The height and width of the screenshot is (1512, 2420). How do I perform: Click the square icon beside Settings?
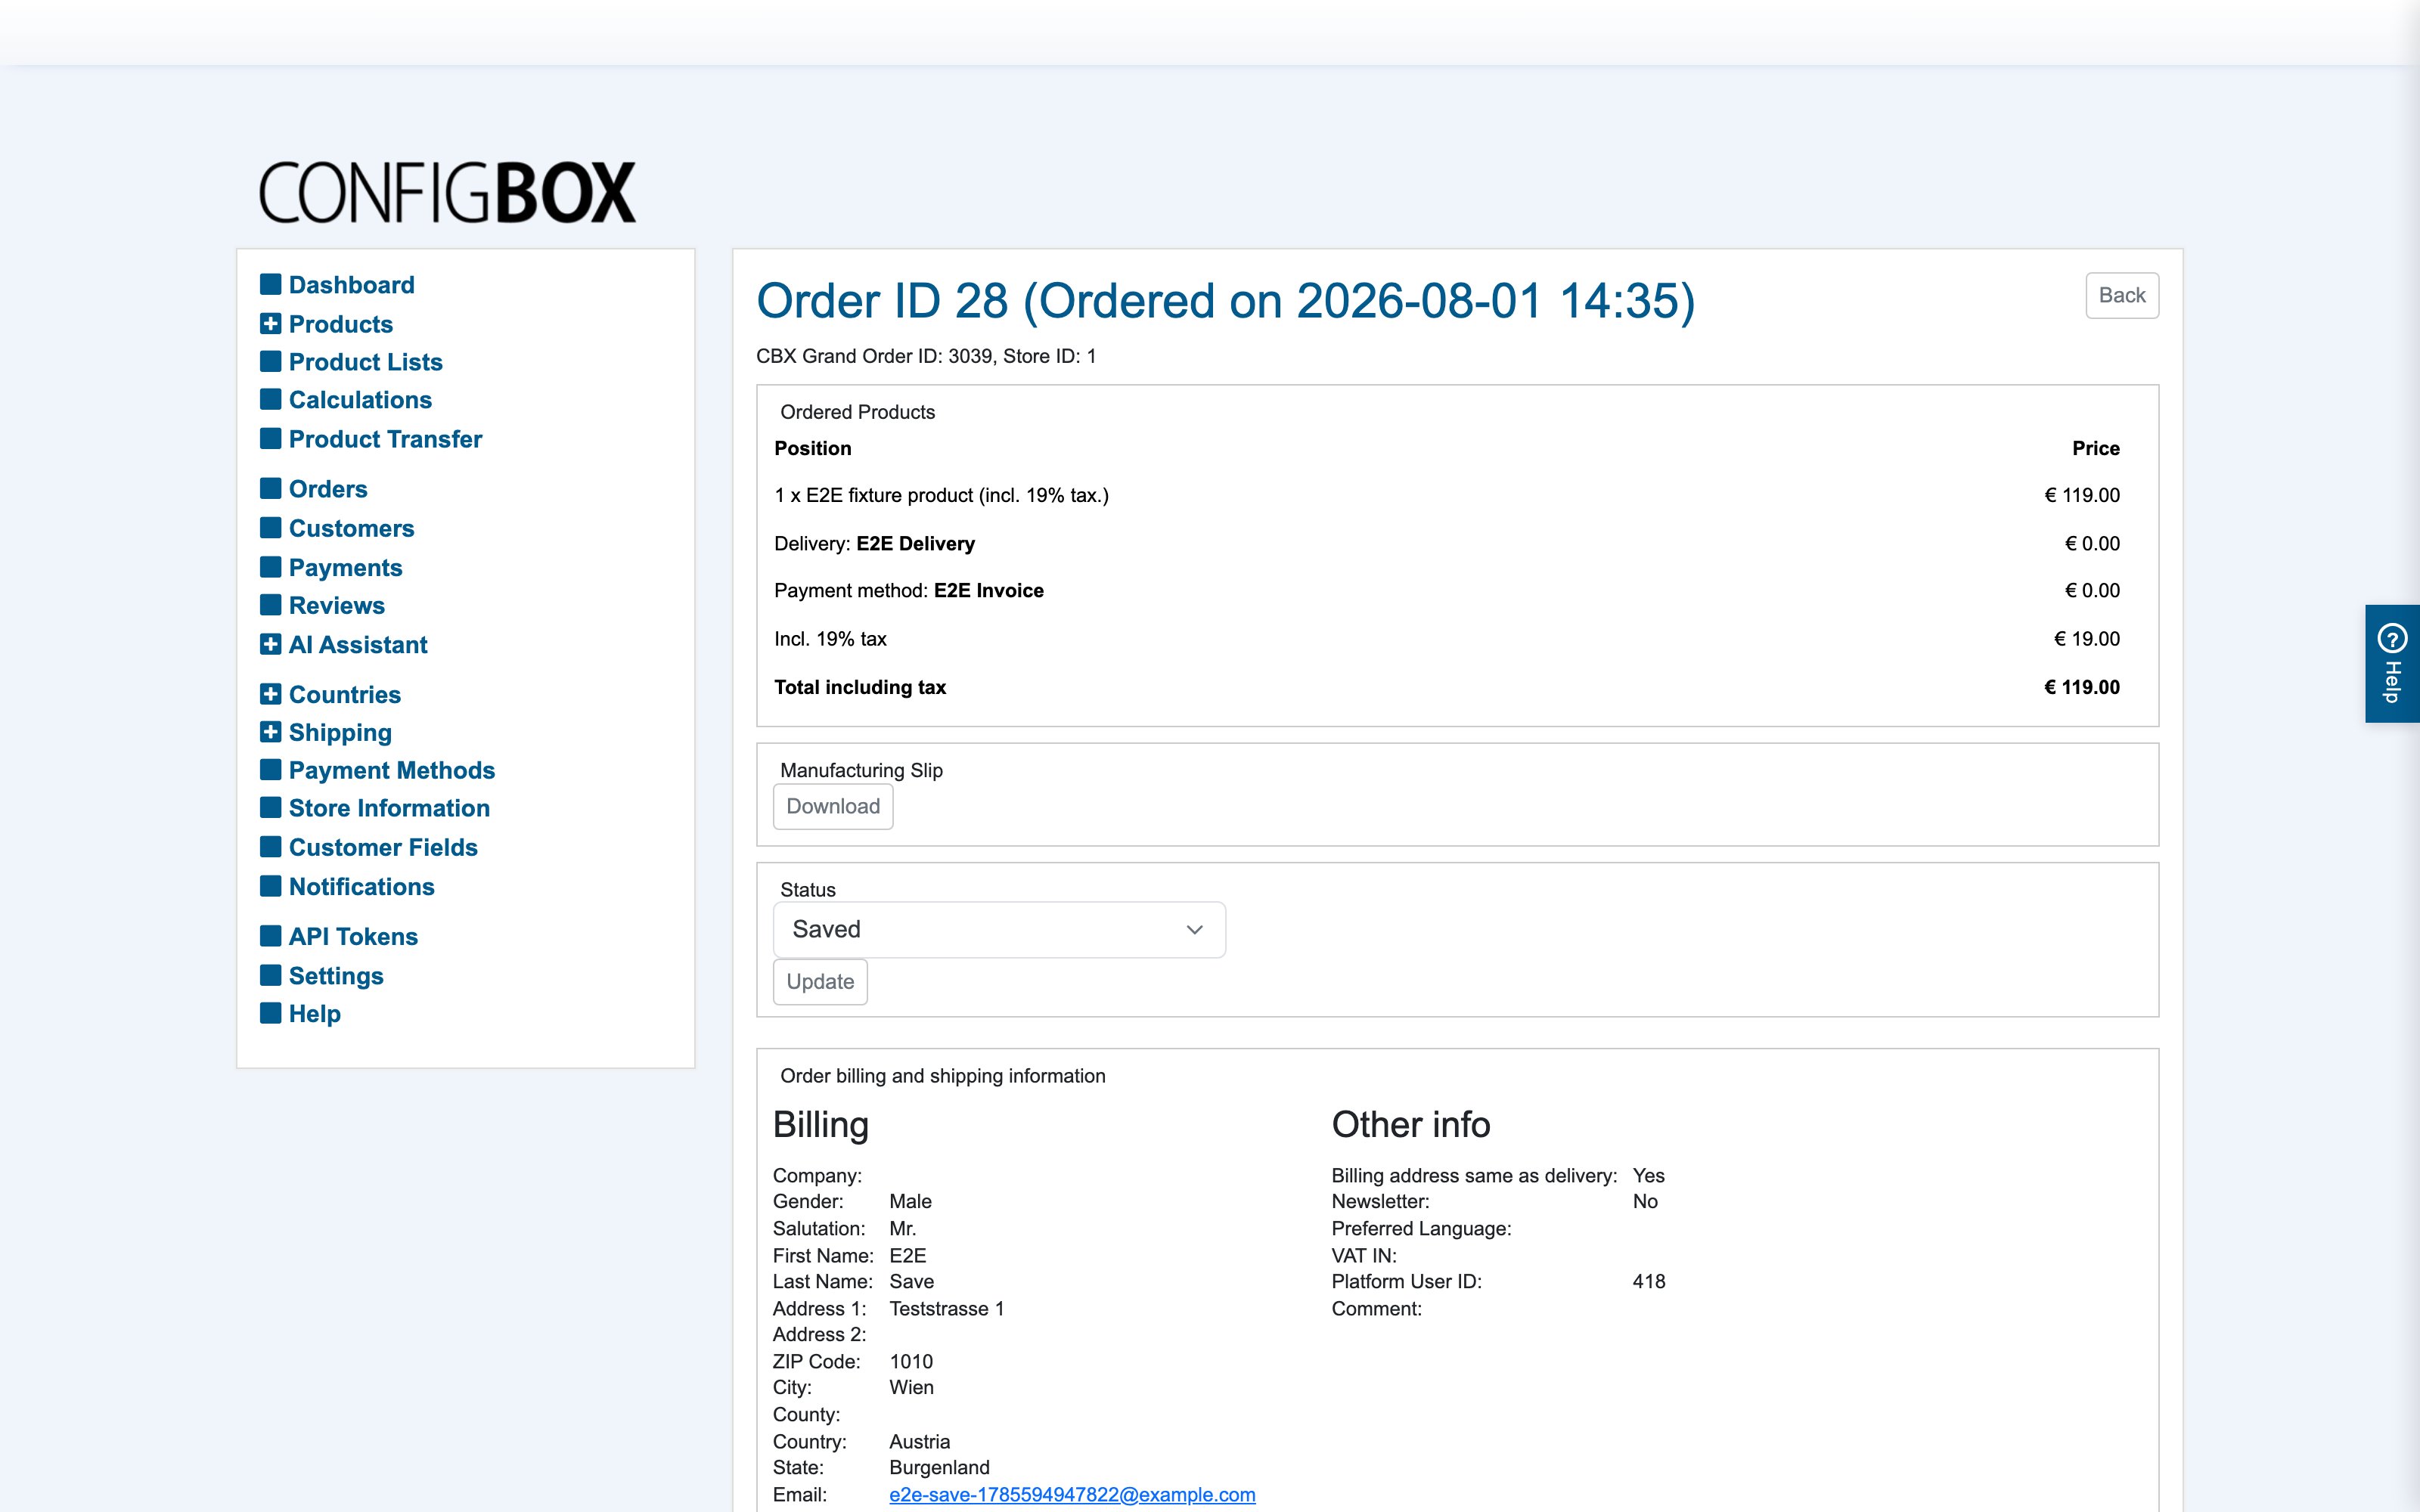click(270, 975)
